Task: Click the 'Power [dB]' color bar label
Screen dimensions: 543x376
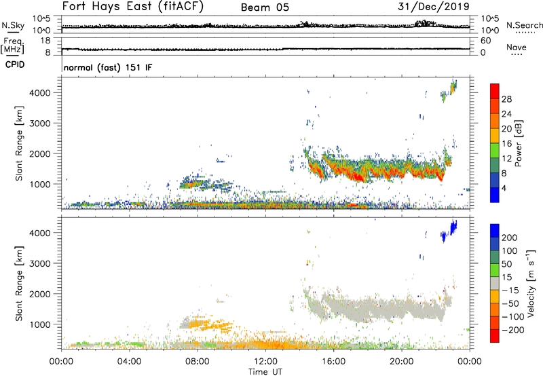Action: click(518, 143)
